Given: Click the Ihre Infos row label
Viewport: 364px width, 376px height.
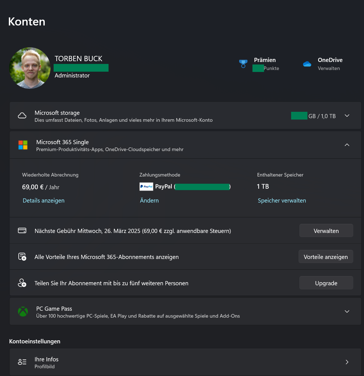Looking at the screenshot, I should click(46, 359).
